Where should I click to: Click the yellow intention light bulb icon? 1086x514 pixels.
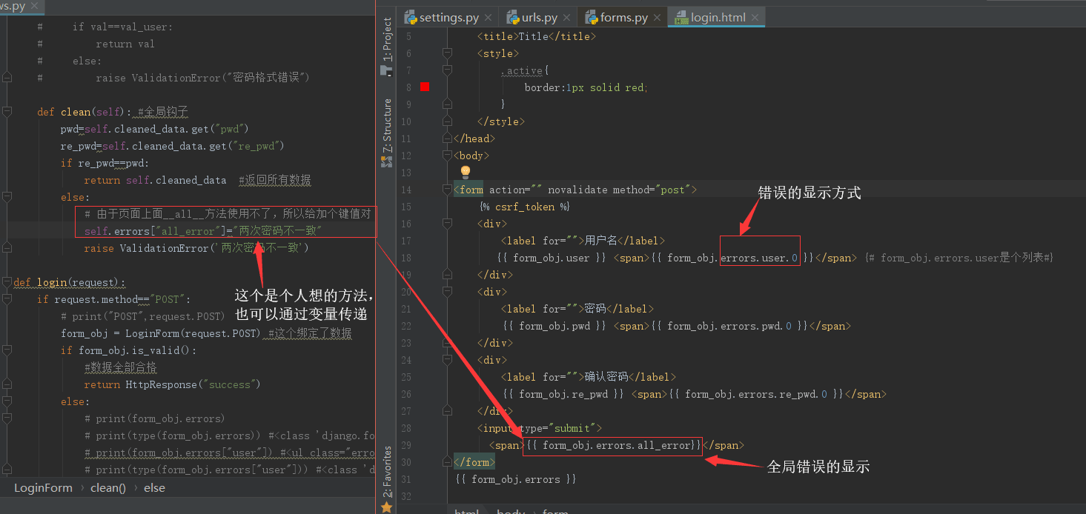click(466, 172)
